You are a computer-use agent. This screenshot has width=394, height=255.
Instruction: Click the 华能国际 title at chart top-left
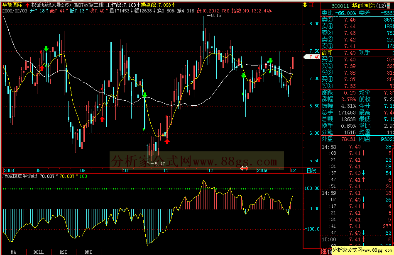(x=12, y=5)
